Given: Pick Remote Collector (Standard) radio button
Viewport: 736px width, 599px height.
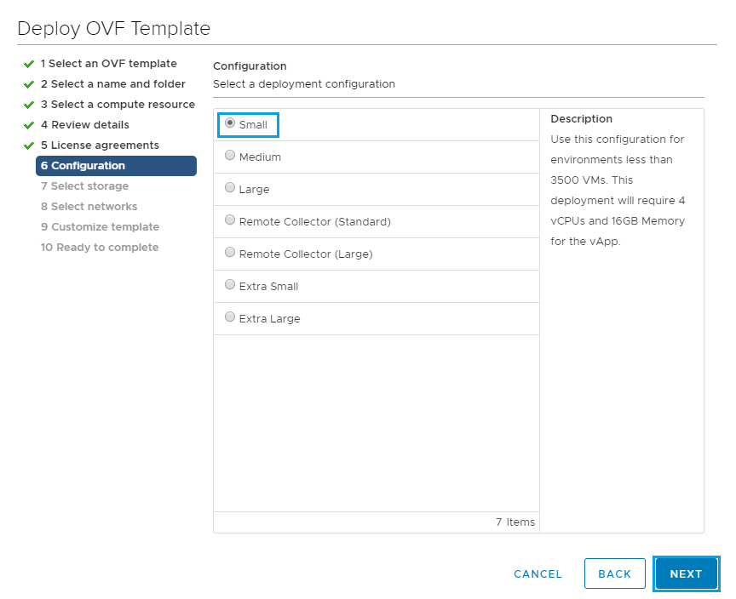Looking at the screenshot, I should 230,220.
